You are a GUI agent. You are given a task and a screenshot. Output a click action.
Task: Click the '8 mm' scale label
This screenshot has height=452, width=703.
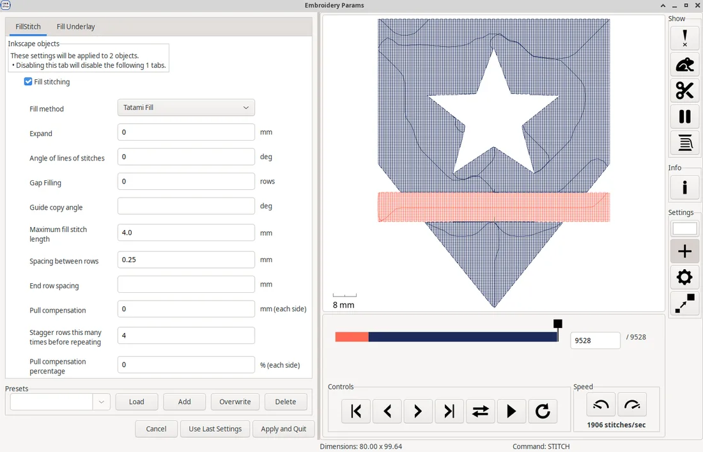[x=343, y=305]
